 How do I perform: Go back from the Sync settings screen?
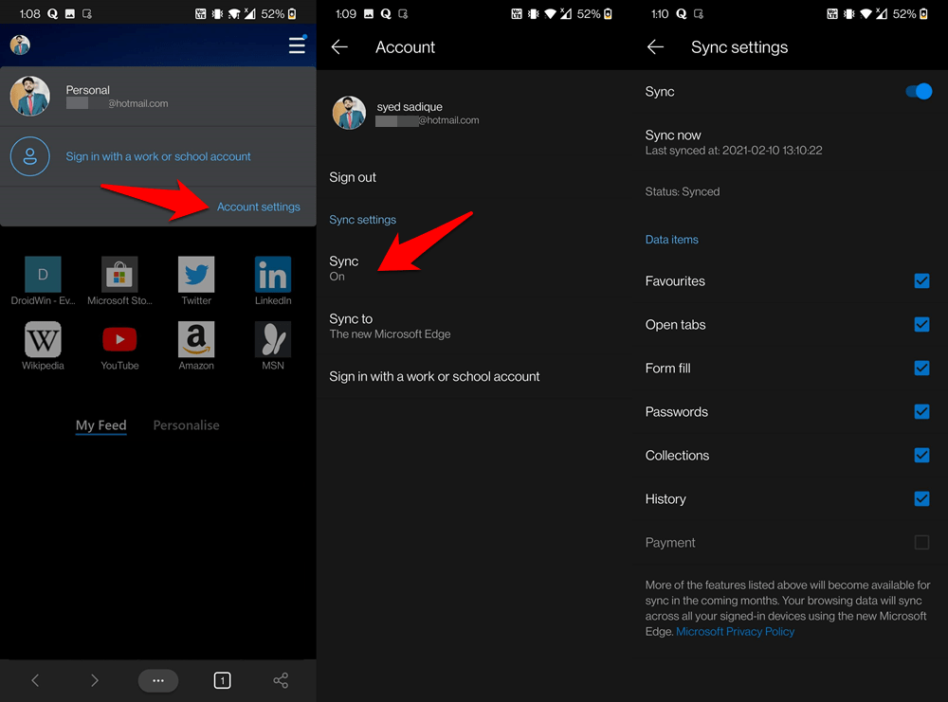(x=655, y=47)
